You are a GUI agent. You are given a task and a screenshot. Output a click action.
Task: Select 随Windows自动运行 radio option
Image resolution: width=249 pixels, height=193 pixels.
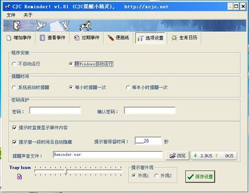point(91,64)
